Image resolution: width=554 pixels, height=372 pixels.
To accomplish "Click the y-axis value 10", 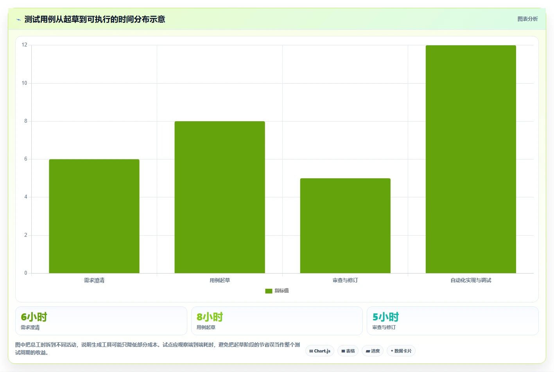I will (x=25, y=83).
